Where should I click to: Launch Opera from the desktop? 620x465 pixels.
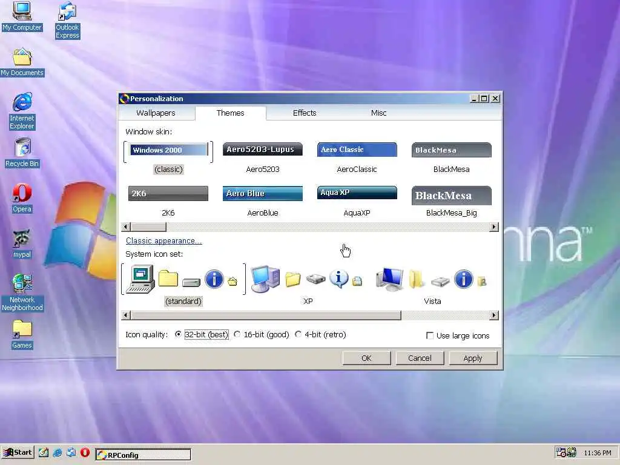tap(22, 198)
